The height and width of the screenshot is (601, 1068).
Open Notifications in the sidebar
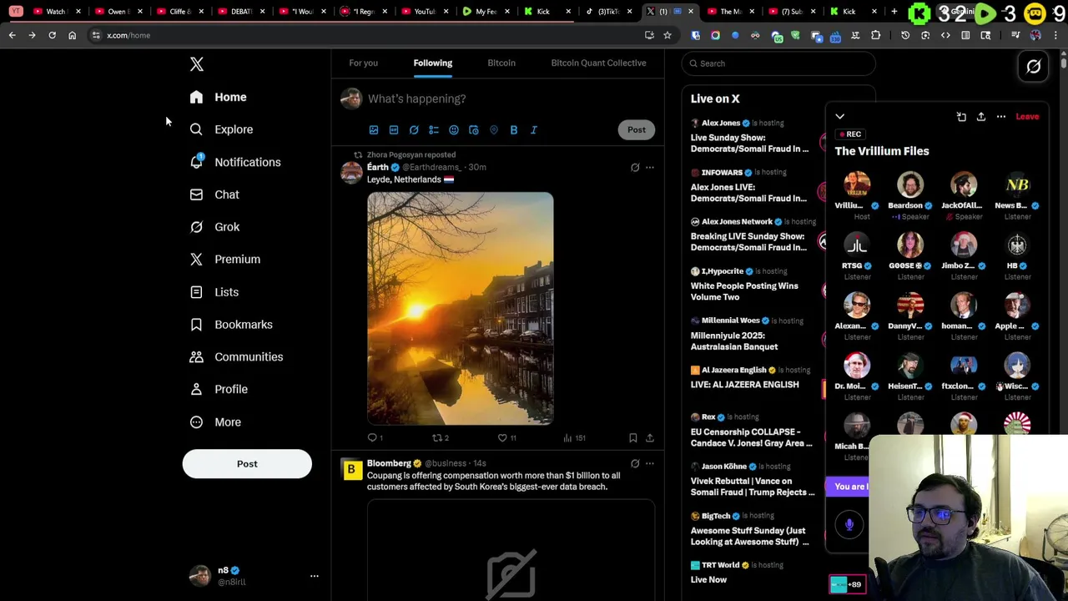[234, 162]
